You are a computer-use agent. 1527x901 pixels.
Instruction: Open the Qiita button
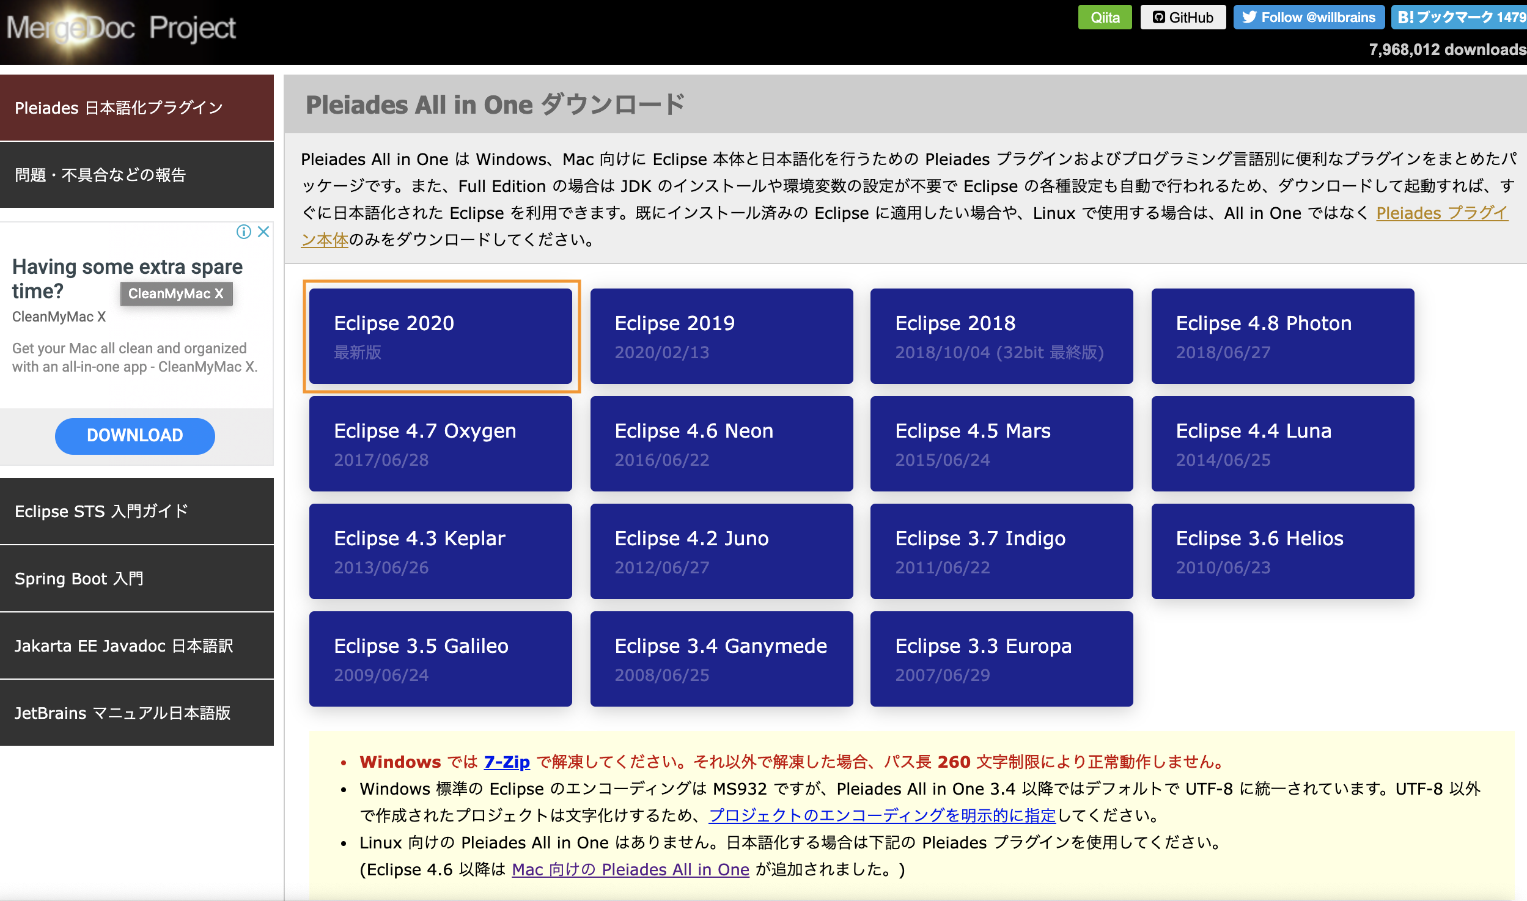[1105, 17]
